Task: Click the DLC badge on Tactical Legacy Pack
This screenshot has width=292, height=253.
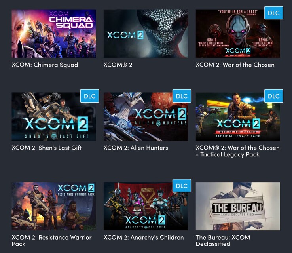Action: [x=273, y=96]
